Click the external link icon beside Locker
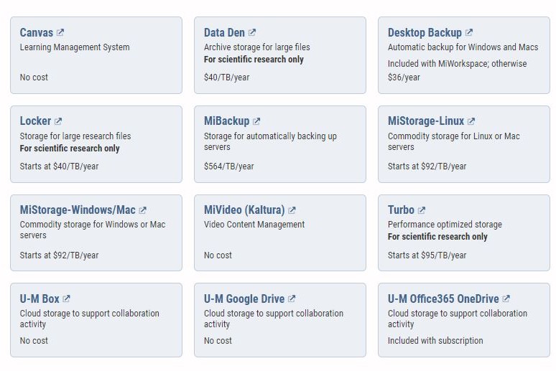 coord(58,121)
